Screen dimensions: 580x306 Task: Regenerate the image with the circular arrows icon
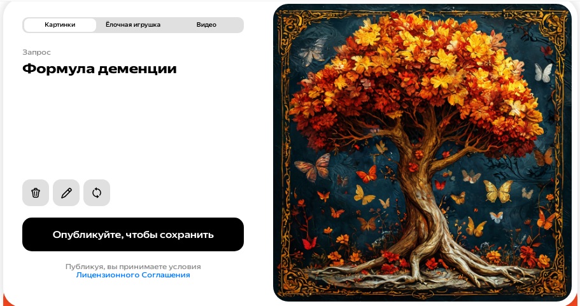[97, 193]
